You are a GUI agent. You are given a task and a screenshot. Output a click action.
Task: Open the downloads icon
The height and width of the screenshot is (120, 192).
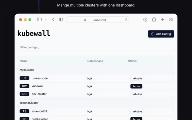point(145,19)
